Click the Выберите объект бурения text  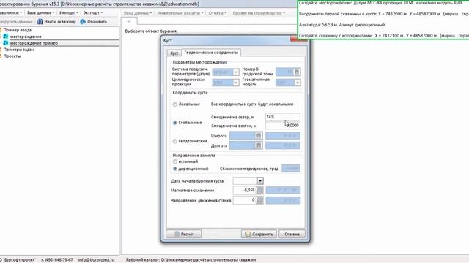(151, 31)
